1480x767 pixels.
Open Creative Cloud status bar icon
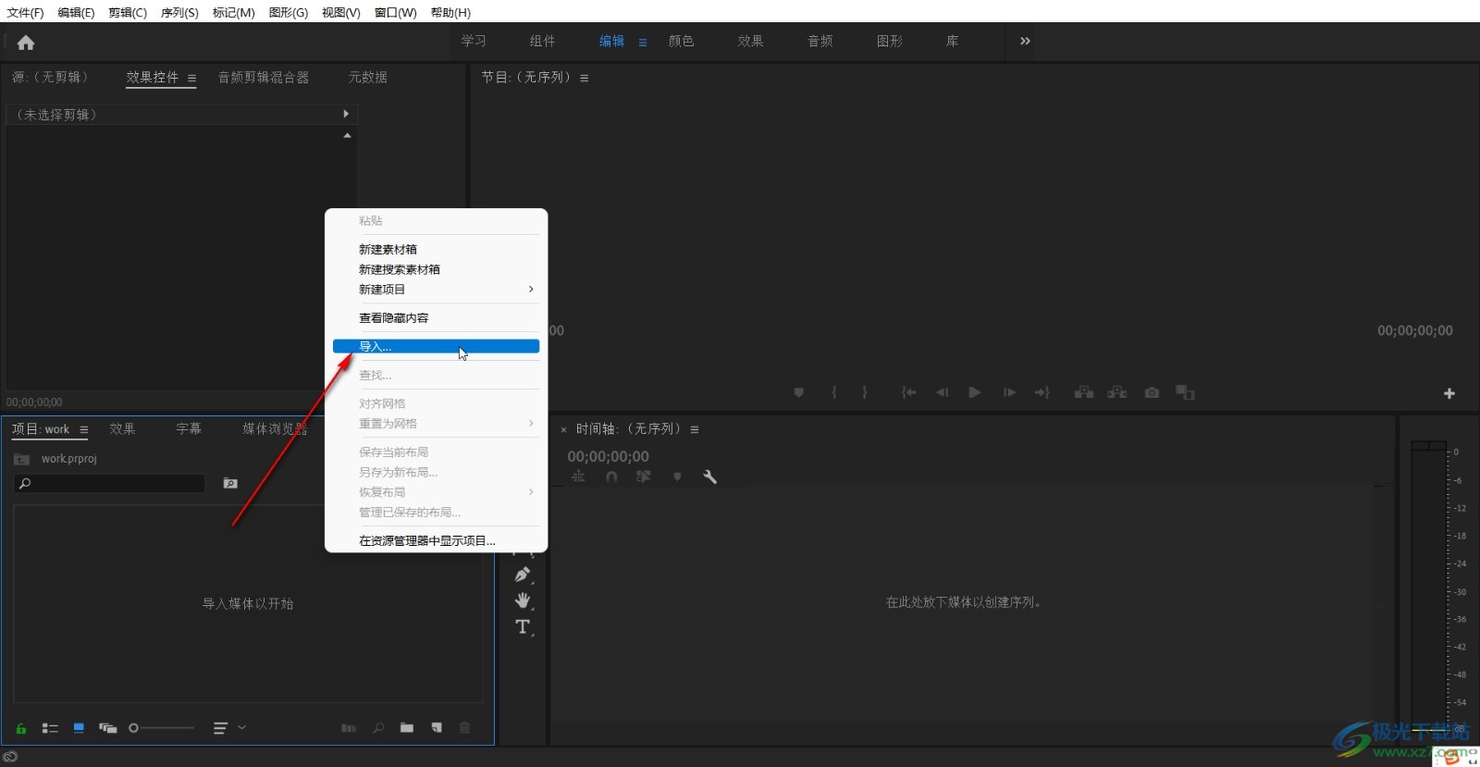tap(10, 756)
